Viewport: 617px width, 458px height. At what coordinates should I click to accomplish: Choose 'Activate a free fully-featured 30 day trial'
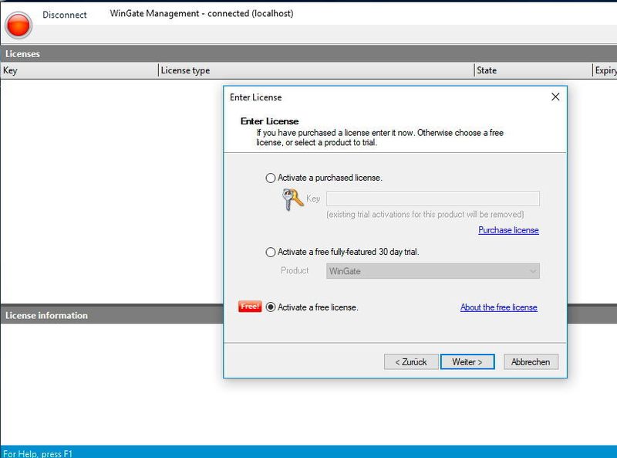270,252
